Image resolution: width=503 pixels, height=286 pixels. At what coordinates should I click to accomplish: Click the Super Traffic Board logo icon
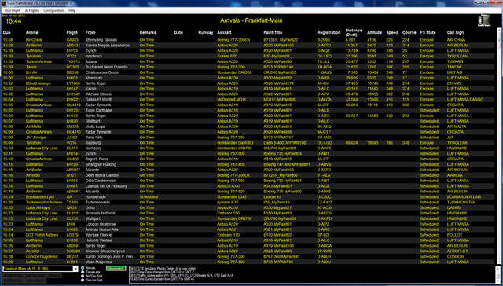(x=485, y=21)
